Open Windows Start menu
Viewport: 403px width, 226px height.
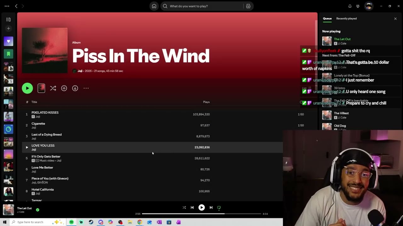tap(4, 222)
